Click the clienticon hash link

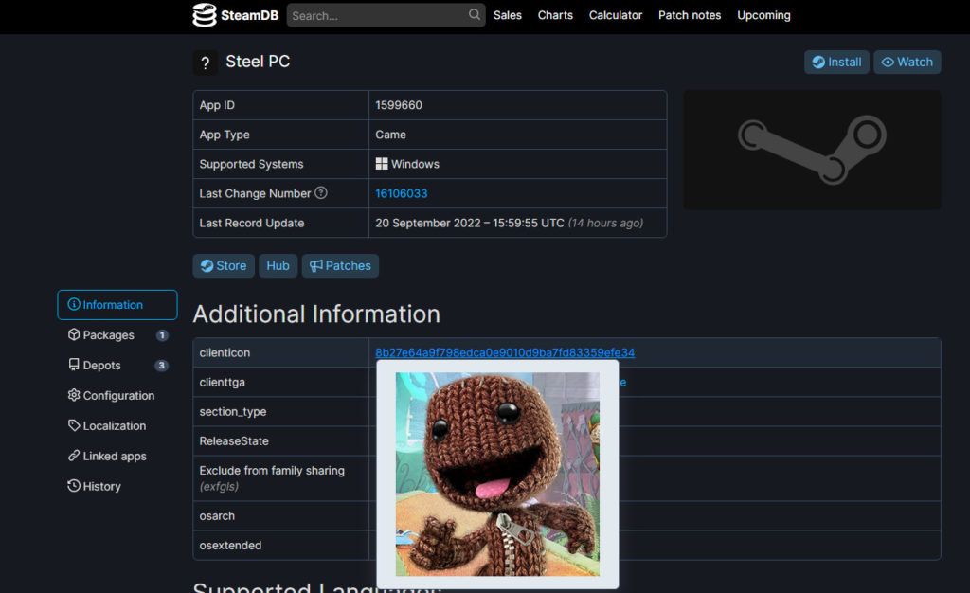(505, 352)
